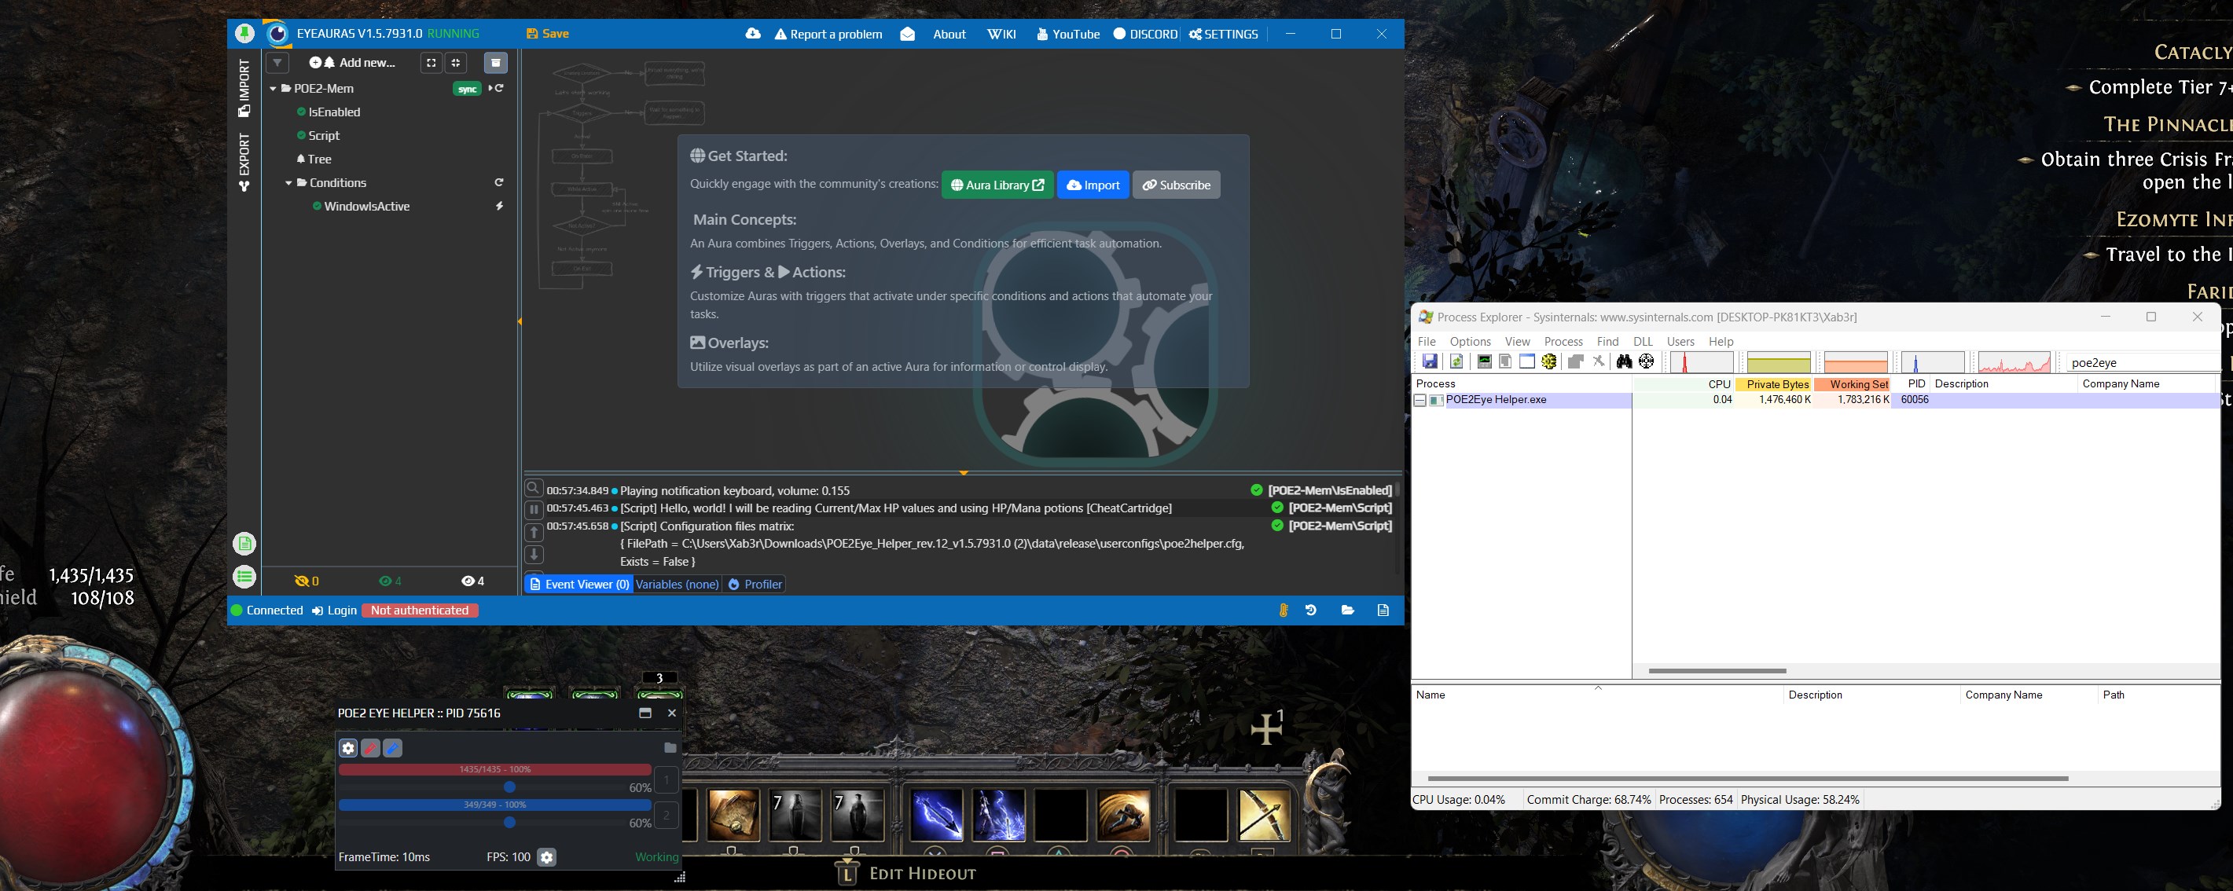Screen dimensions: 2233x891
Task: Switch to the Profiler tab
Action: 755,584
